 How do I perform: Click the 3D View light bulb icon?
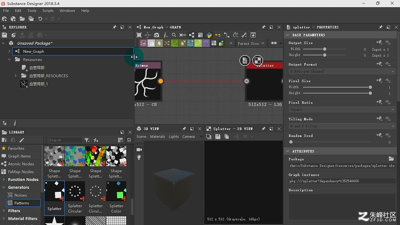click(x=139, y=157)
